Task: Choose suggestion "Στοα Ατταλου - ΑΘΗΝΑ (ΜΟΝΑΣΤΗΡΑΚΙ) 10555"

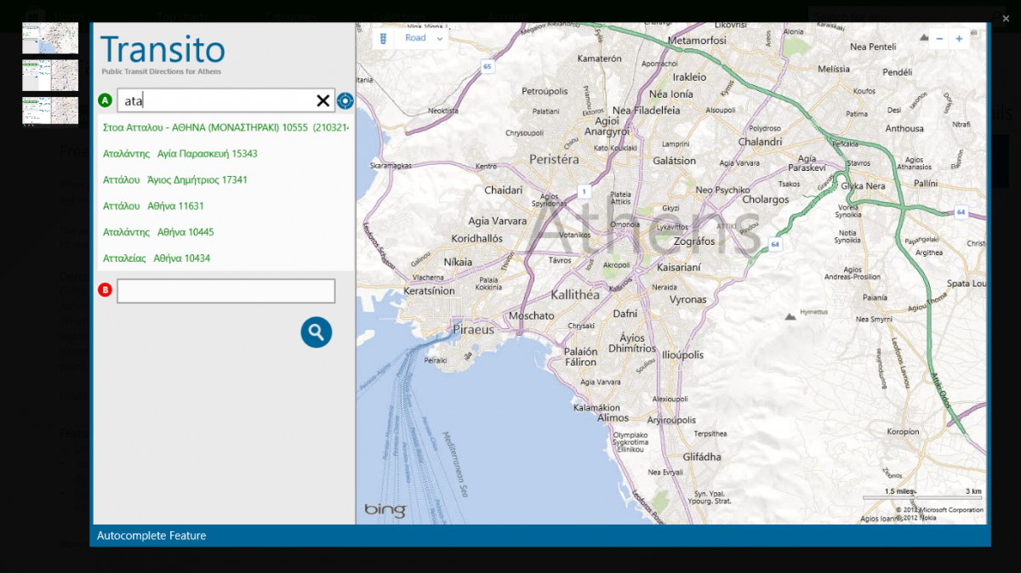Action: 225,128
